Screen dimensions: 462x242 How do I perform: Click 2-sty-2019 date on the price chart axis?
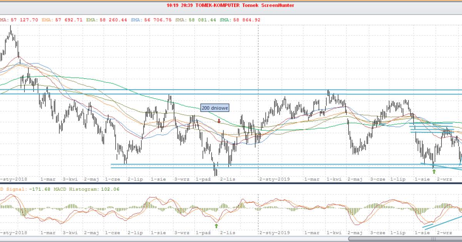(274, 179)
